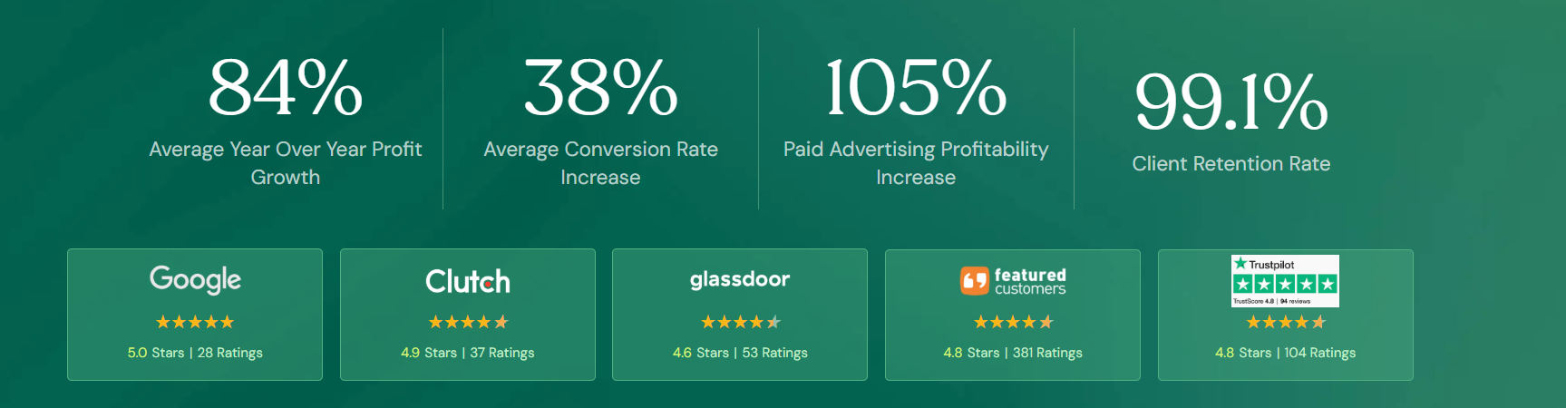The width and height of the screenshot is (1566, 408).
Task: Click the 84% profit growth statistic
Action: (x=286, y=88)
